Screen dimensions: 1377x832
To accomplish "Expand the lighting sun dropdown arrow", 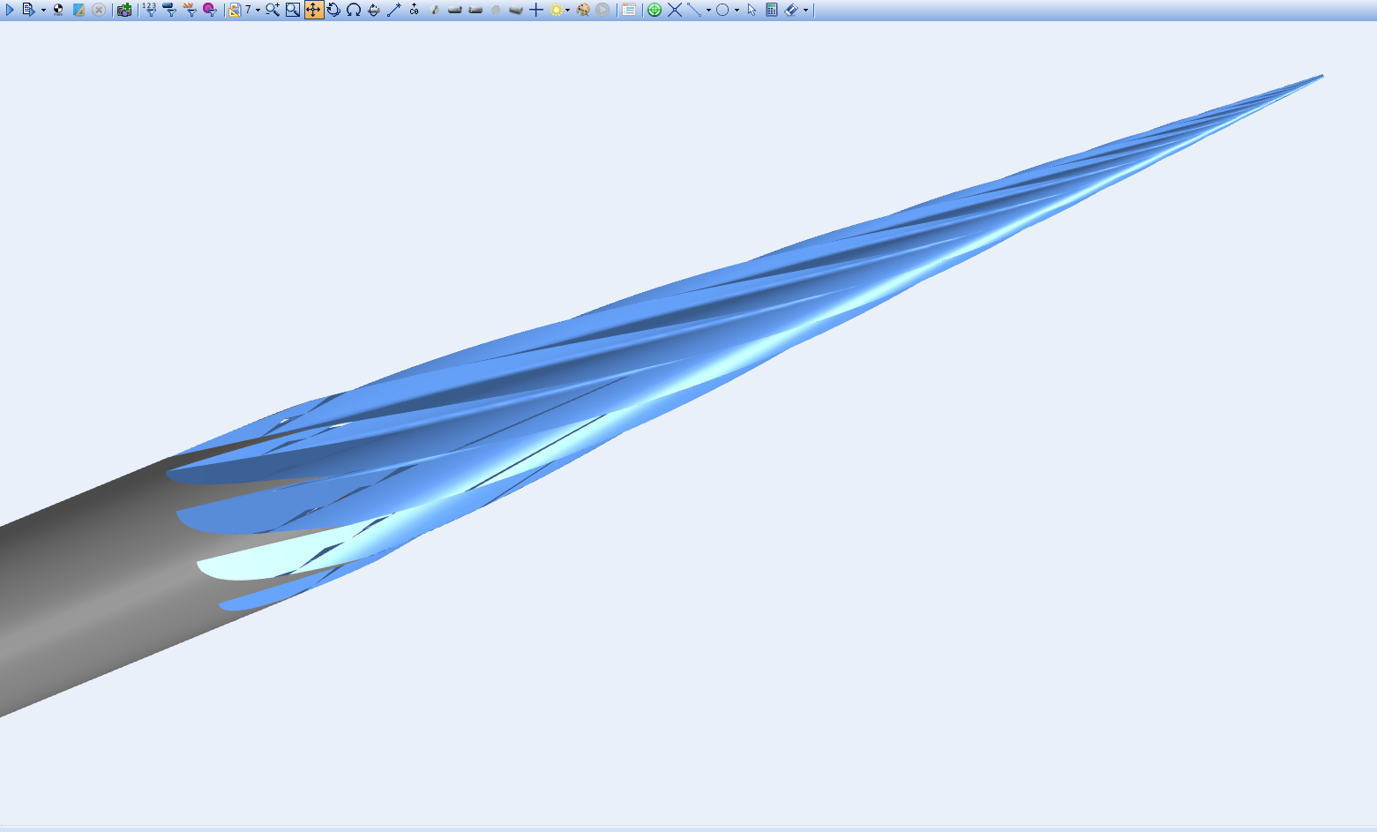I will (567, 11).
